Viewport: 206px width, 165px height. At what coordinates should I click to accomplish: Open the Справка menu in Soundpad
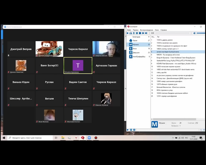[x=164, y=30]
